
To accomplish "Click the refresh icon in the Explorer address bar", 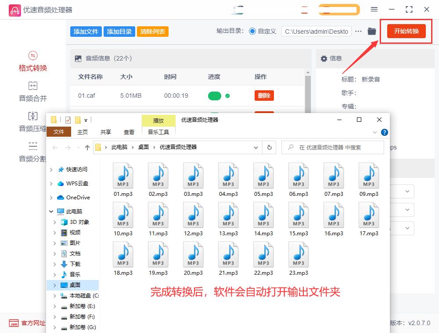I will pyautogui.click(x=270, y=148).
